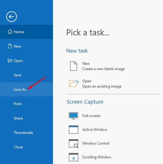Click the New page icon in sidebar
The height and width of the screenshot is (164, 163).
10,46
